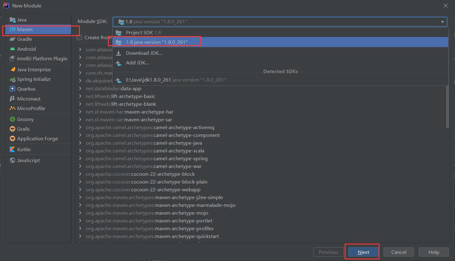Click the detected E:\Java jdk icon
Screen dimensions: 455x261
coord(119,80)
